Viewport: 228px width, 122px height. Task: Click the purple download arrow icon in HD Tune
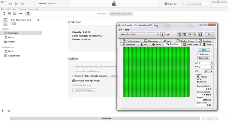[x=201, y=34]
